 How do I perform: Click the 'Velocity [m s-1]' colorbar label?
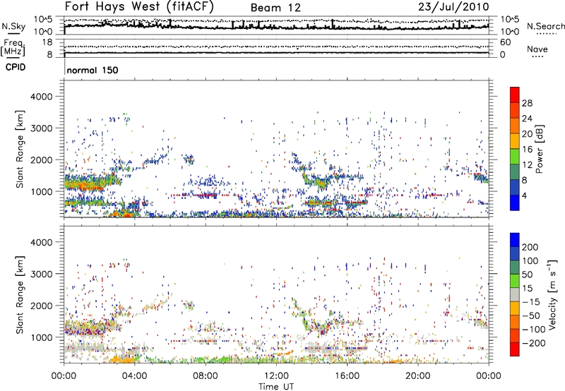pyautogui.click(x=552, y=294)
